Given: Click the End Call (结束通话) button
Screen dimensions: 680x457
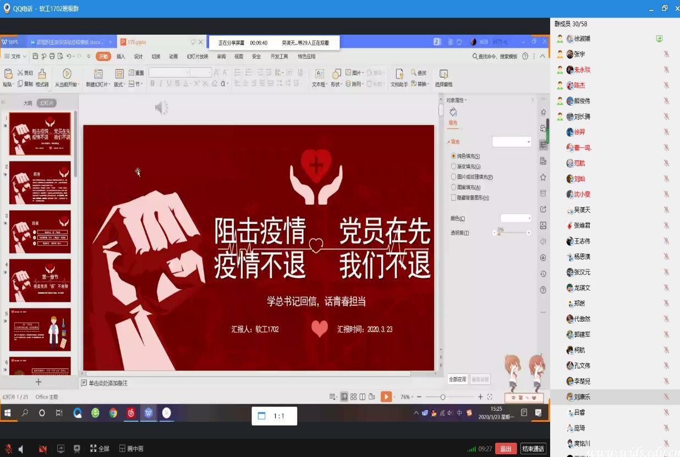Looking at the screenshot, I should tap(533, 449).
